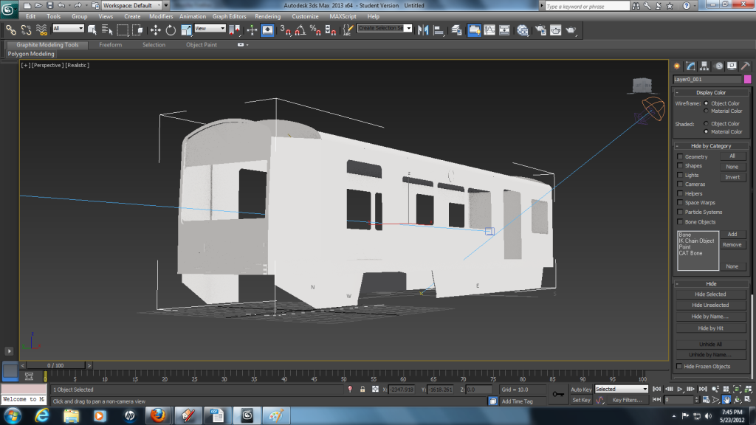Viewport: 756px width, 425px height.
Task: Click Use Pivot Point Center icon
Action: 235,30
